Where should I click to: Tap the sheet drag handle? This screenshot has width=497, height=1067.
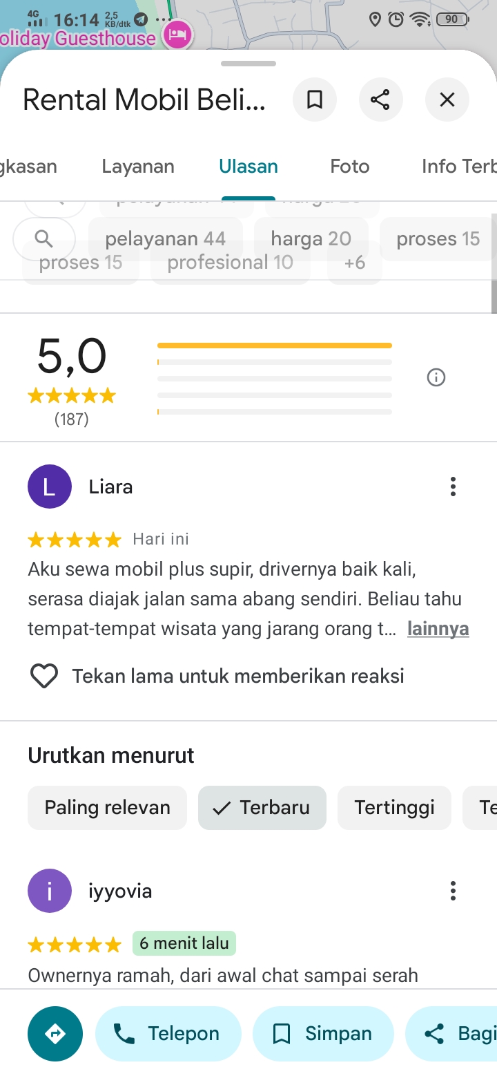[248, 64]
